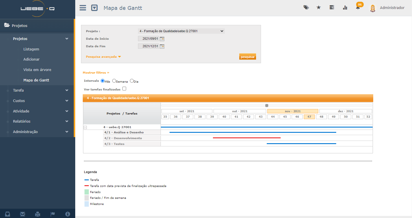Click the Gantt timeline slider handle
The width and height of the screenshot is (412, 218).
[267, 106]
